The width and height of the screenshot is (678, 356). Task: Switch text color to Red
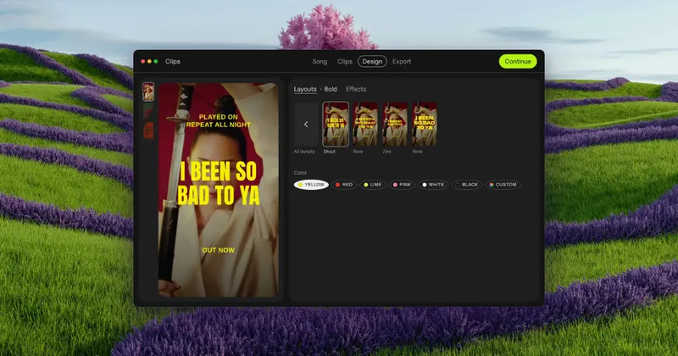point(344,185)
